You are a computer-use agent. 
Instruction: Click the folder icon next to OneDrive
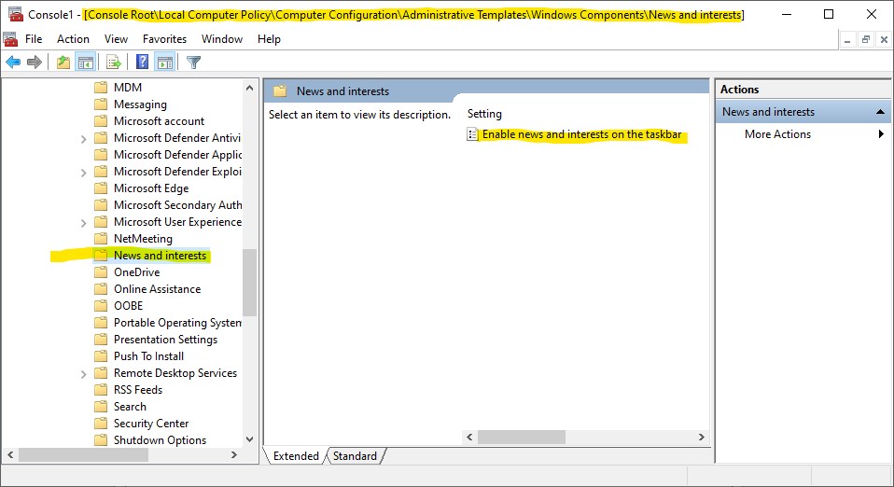pyautogui.click(x=101, y=272)
